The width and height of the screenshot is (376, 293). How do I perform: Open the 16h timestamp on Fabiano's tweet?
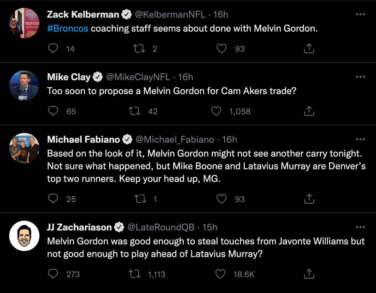[x=229, y=140]
